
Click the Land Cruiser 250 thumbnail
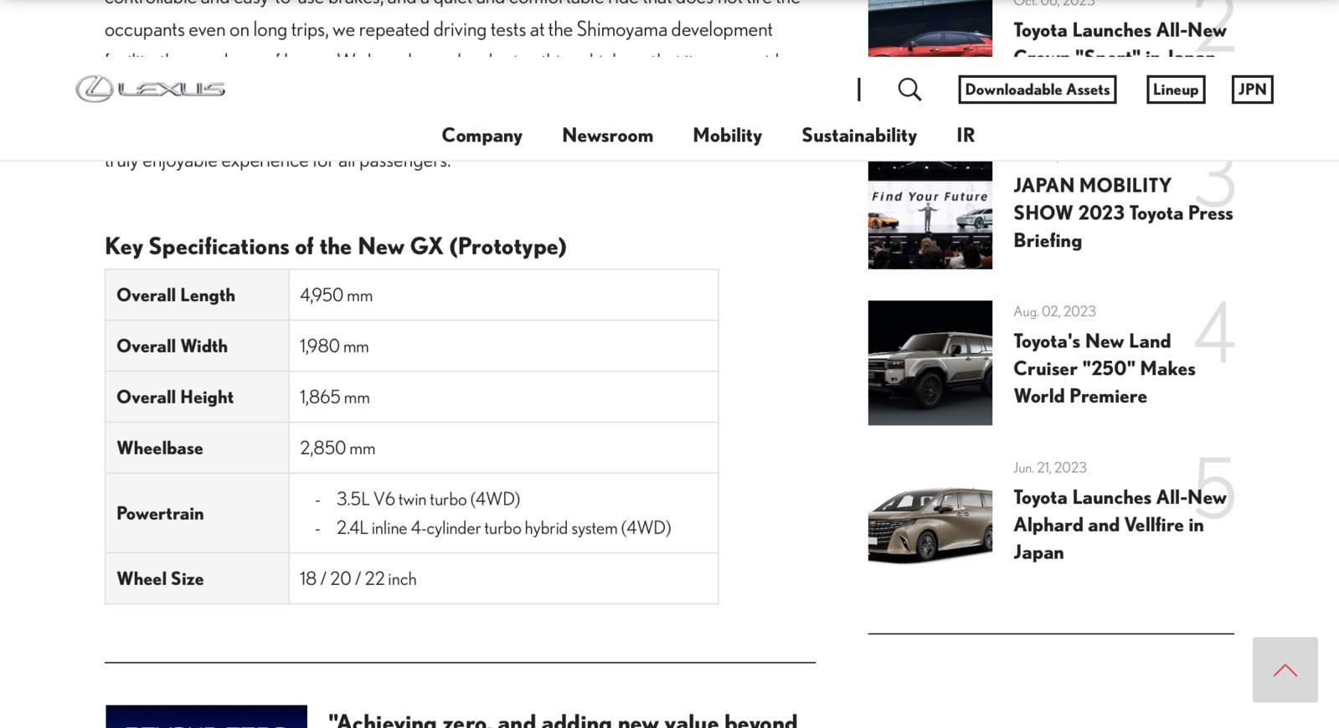click(930, 362)
